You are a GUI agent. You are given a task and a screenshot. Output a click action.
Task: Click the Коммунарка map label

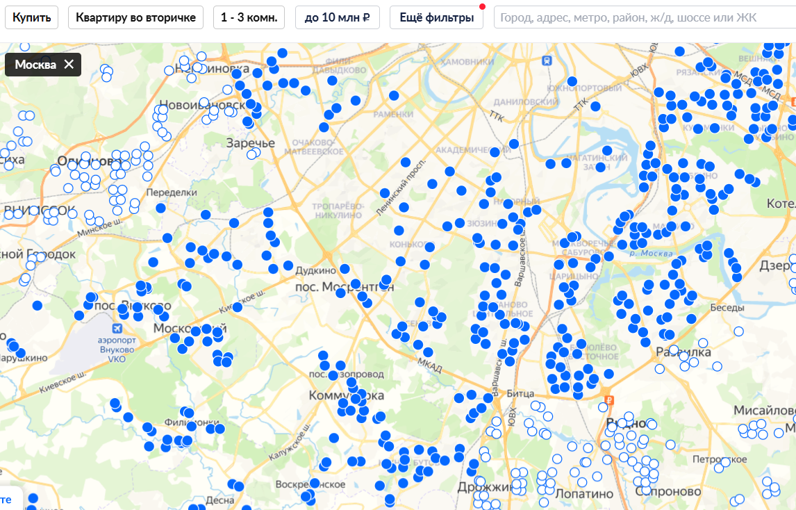[346, 395]
